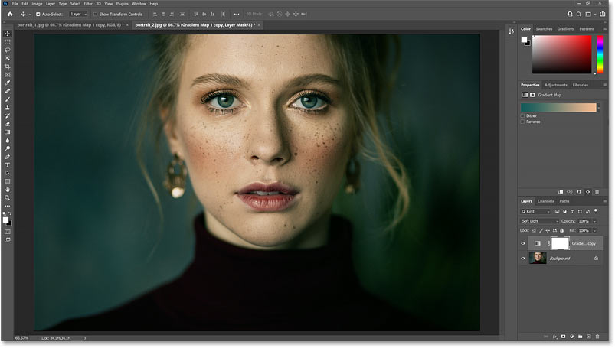Screen dimensions: 615x348
Task: Select the Dodge tool
Action: pyautogui.click(x=8, y=148)
